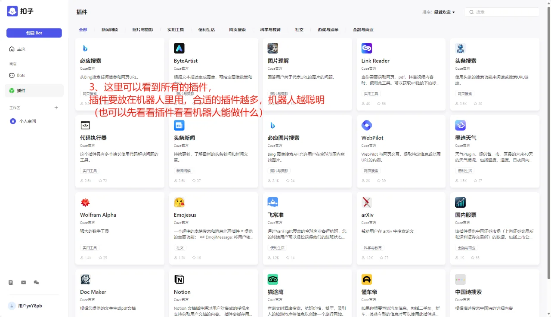
Task: Click the Emojesus emoji icon
Action: 179,202
